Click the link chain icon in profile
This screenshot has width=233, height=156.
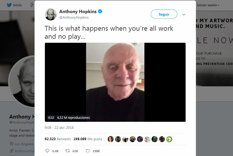click(x=11, y=151)
